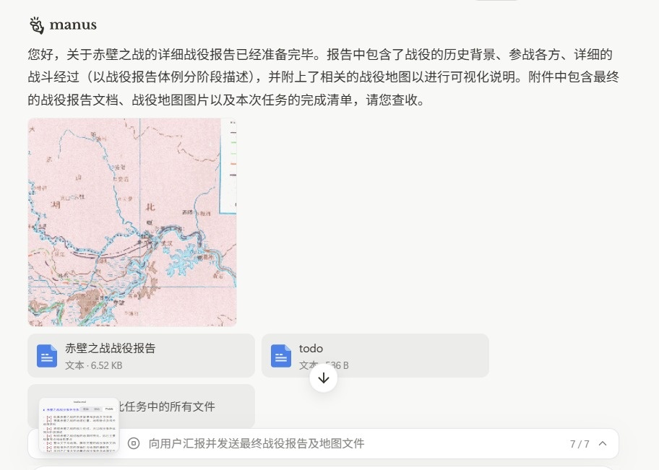
Task: Open the 赤壁之战战役报告 attachment
Action: (141, 355)
